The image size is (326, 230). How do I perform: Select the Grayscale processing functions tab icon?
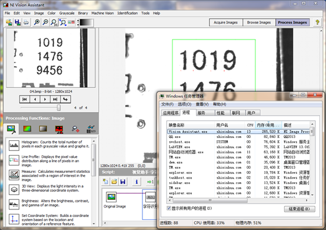[x=43, y=129]
